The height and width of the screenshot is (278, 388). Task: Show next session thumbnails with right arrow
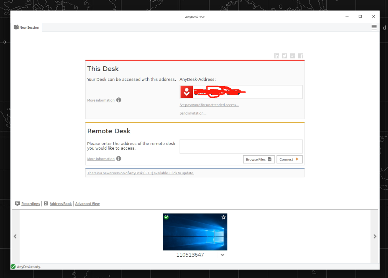click(x=375, y=236)
